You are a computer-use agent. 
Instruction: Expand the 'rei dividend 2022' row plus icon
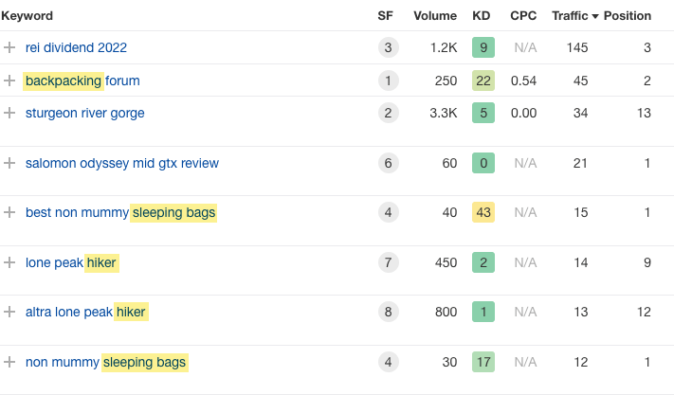(x=9, y=47)
